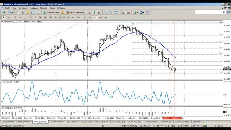Switch to candlestick chart mode
The width and height of the screenshot is (231, 130).
point(94,13)
